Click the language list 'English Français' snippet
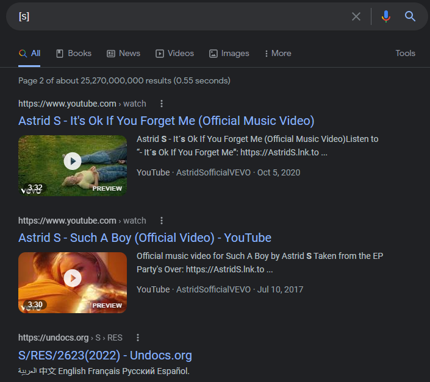The height and width of the screenshot is (382, 430). [104, 371]
